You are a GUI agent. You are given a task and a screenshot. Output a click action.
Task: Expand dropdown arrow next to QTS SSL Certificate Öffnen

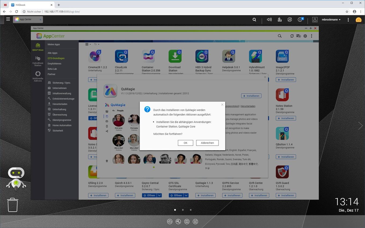186,195
